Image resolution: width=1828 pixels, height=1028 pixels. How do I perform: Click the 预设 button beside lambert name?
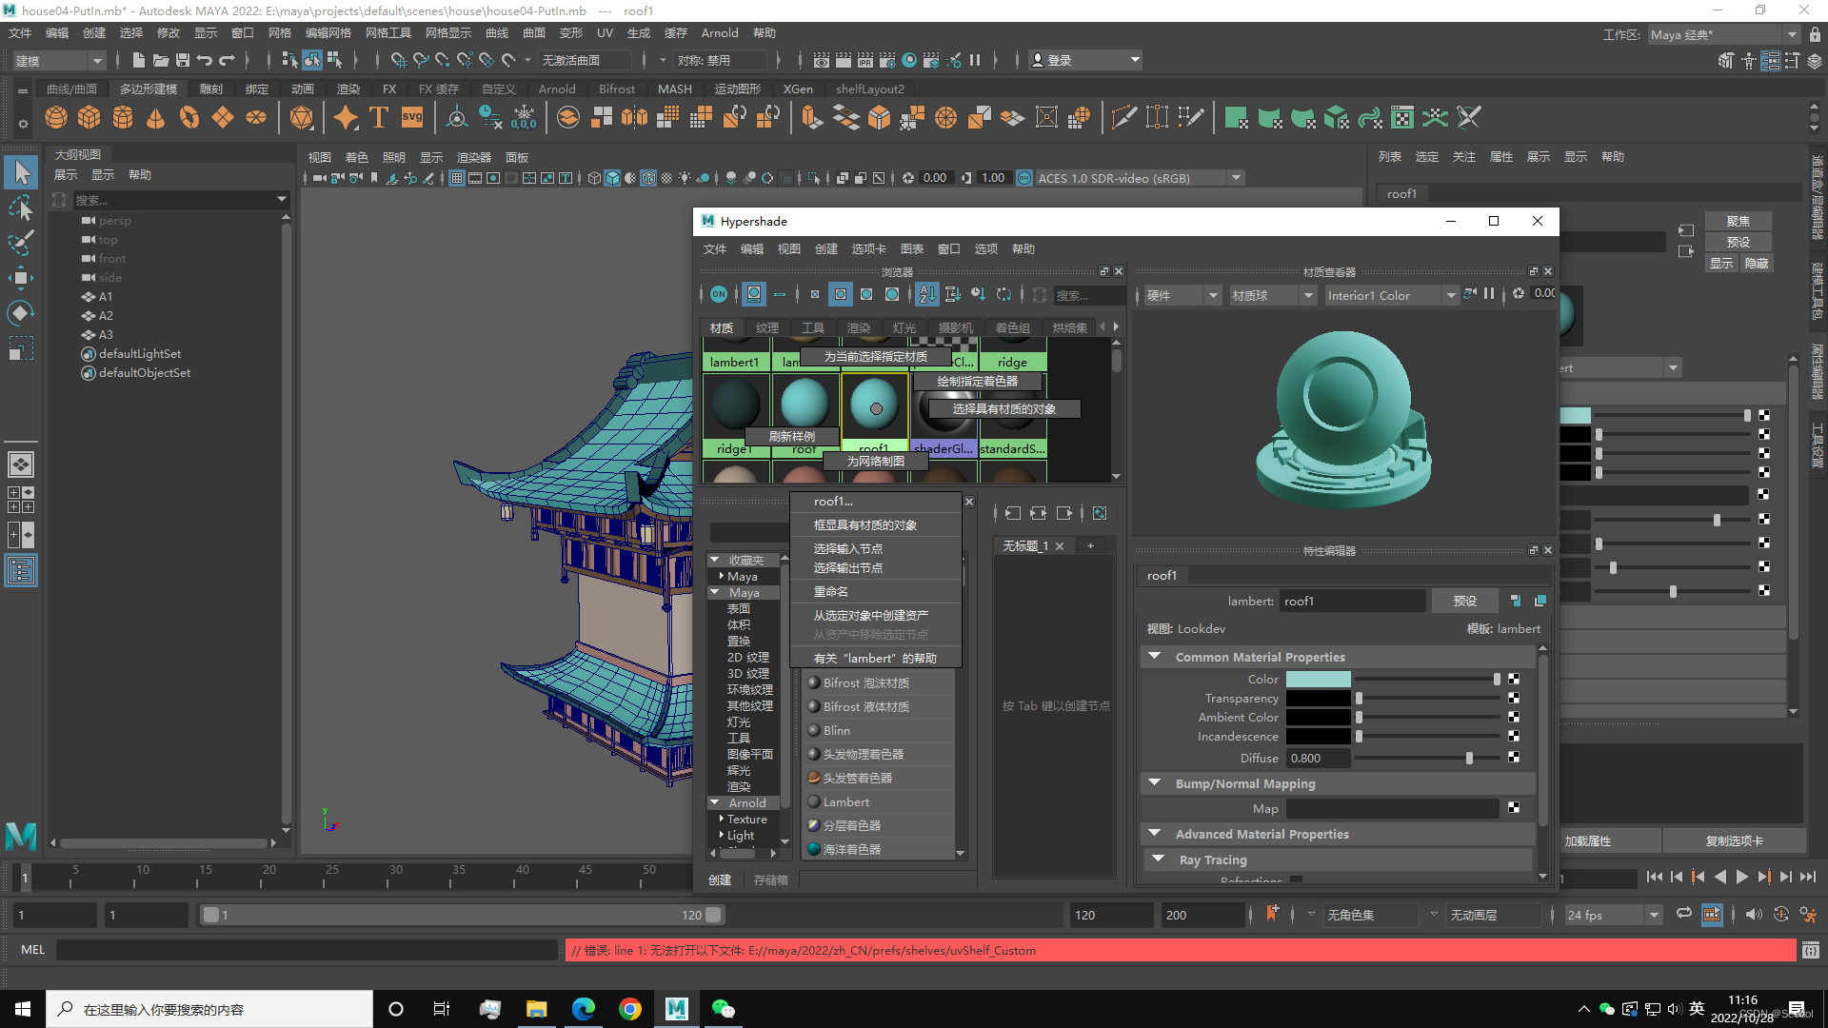[x=1464, y=601]
